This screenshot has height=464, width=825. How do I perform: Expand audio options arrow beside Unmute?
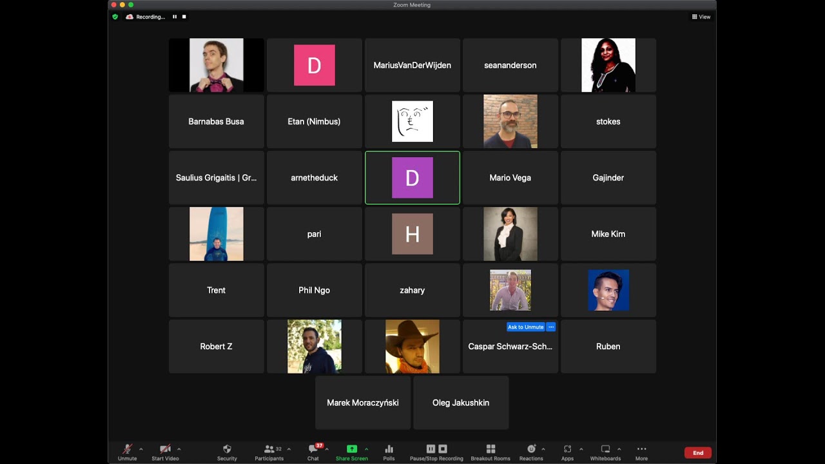tap(141, 449)
